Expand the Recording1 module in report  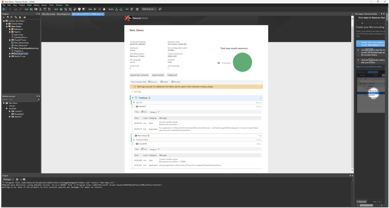[133, 136]
